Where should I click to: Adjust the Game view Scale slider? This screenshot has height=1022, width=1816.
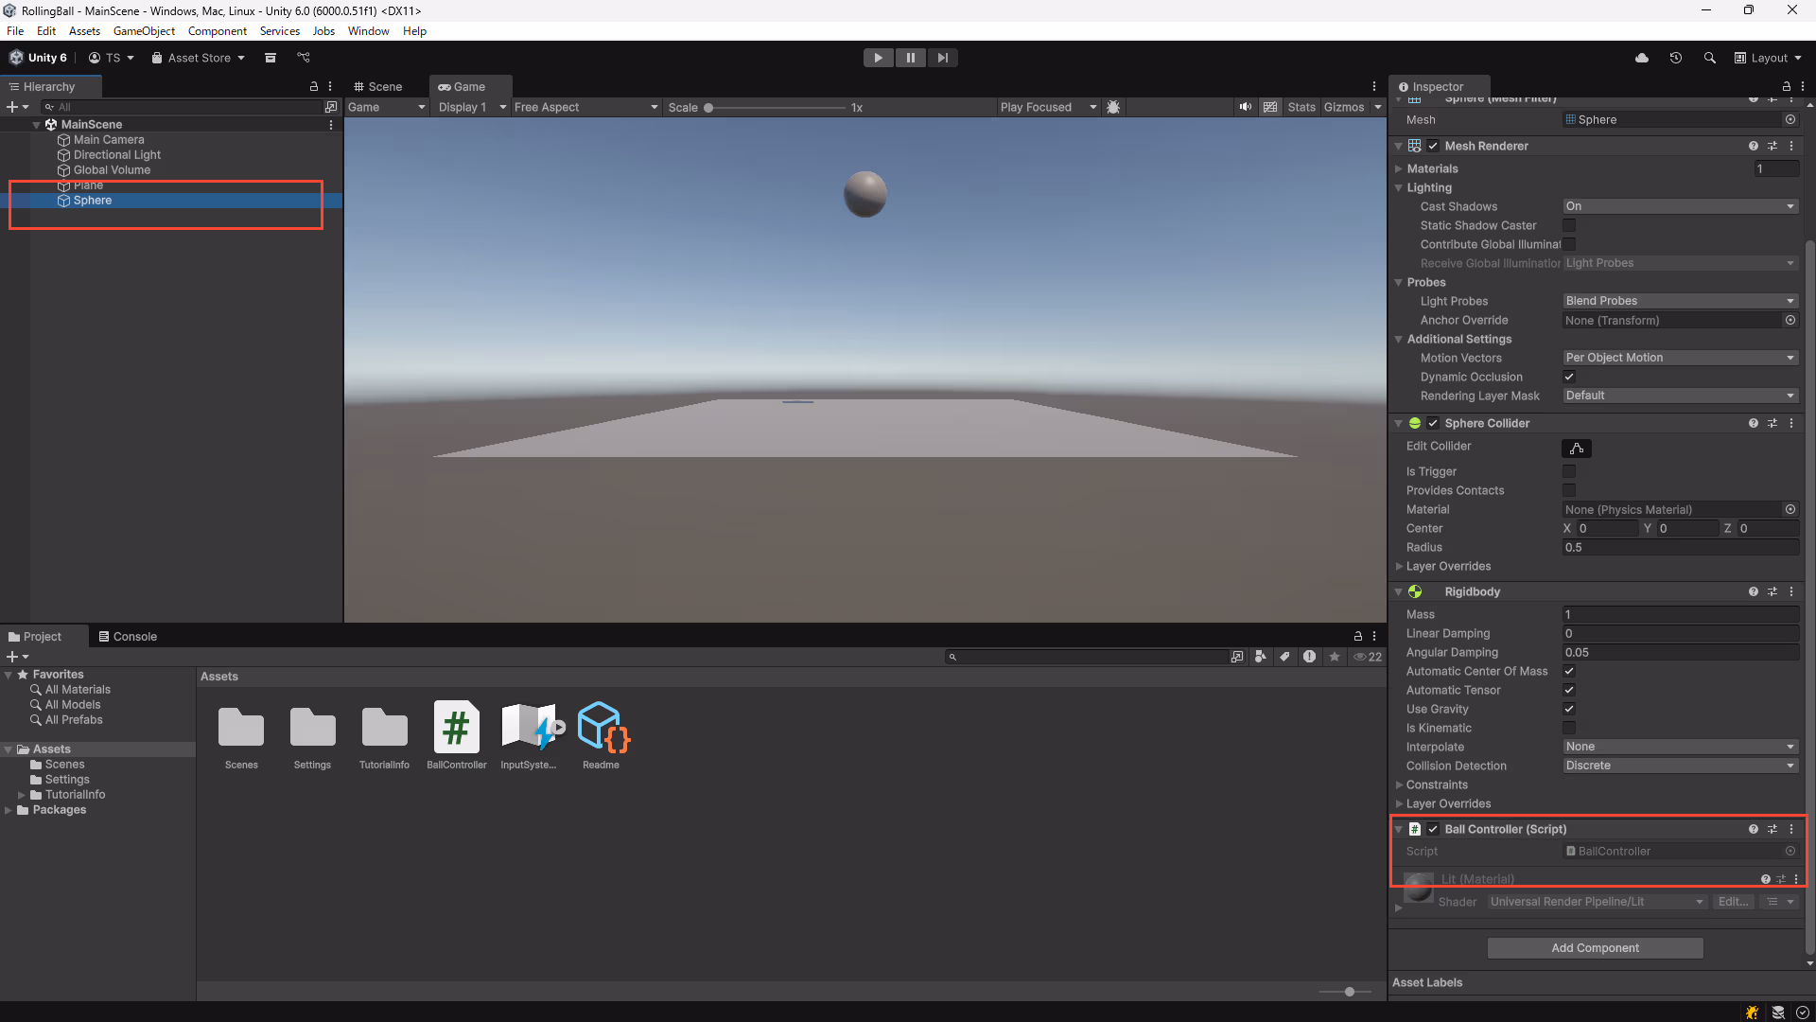[708, 108]
